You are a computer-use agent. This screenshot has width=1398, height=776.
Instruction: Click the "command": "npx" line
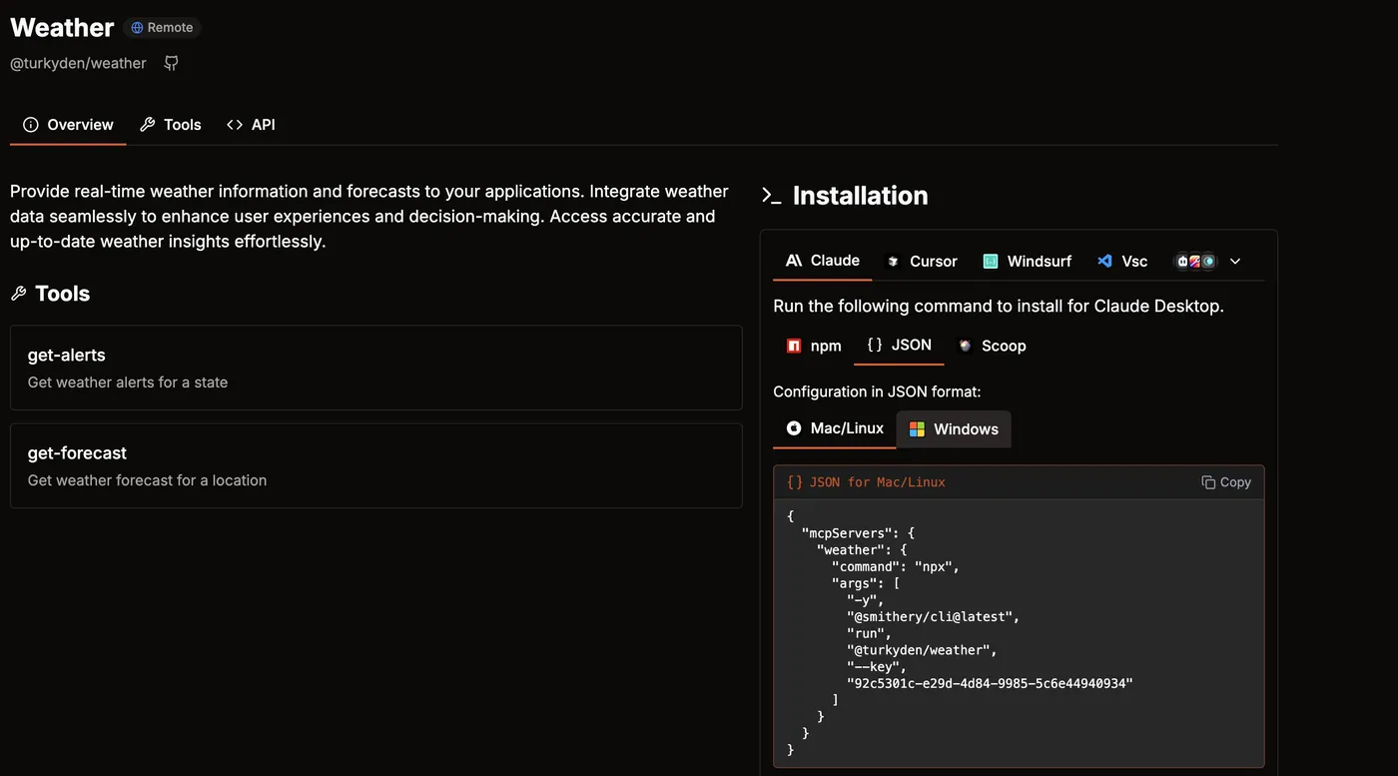(896, 567)
